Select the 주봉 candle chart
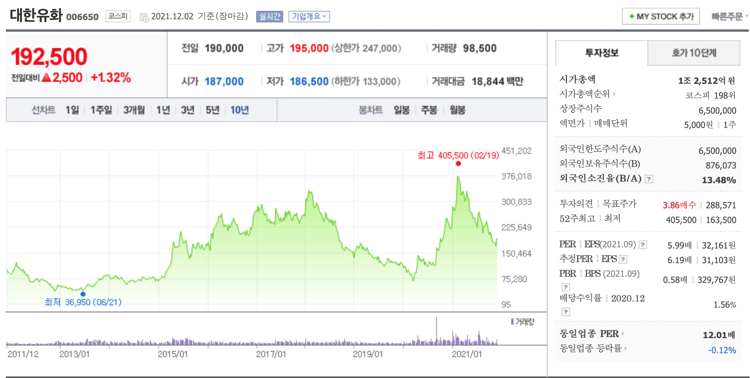Screen dimensions: 750x378 pos(429,110)
